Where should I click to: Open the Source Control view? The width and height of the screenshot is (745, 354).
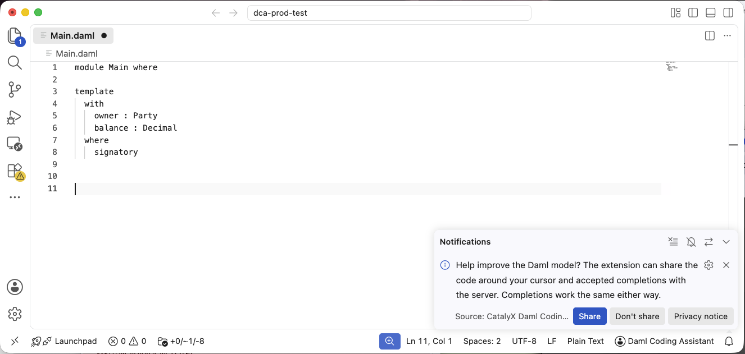pos(15,90)
